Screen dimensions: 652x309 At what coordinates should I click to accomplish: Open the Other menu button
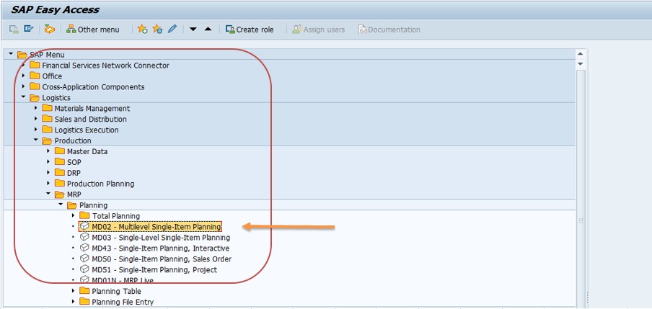[93, 30]
